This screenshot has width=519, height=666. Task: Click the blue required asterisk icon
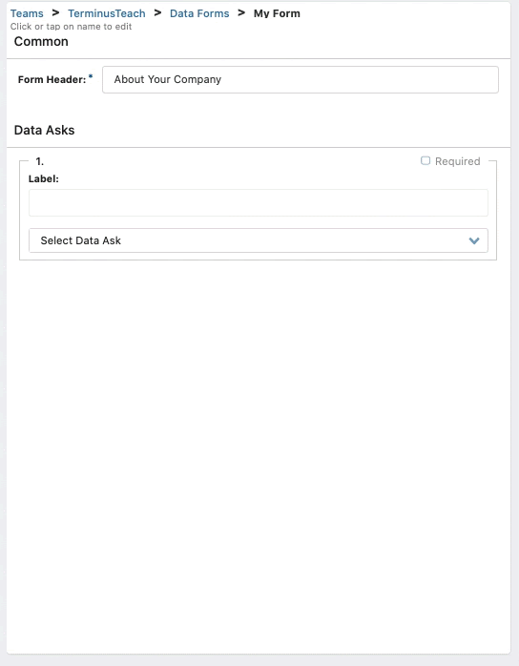tap(91, 76)
